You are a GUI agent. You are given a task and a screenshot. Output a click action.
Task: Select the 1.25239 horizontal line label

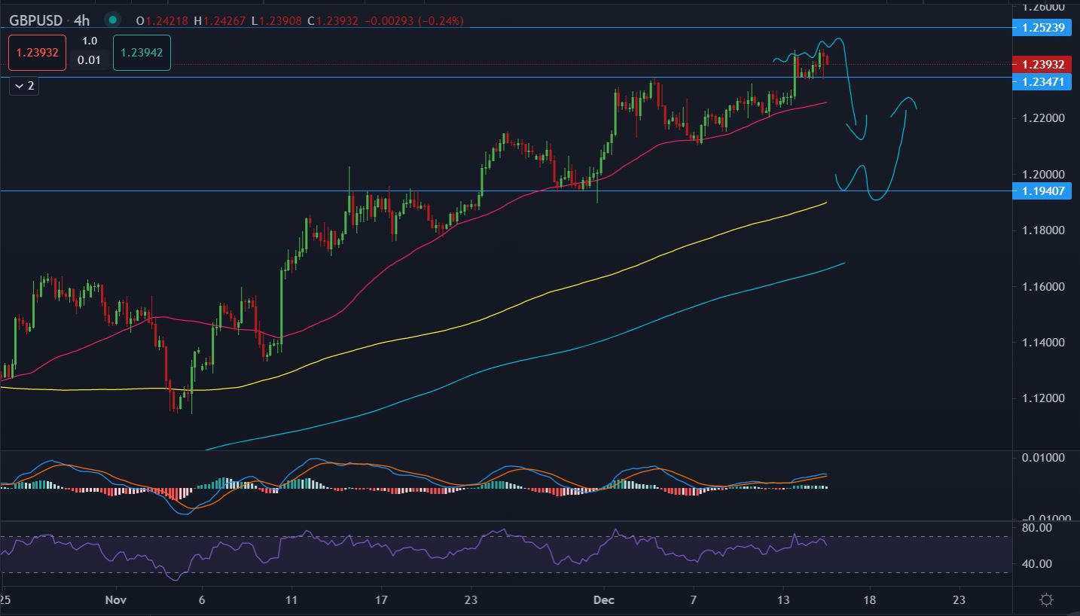click(x=1043, y=28)
